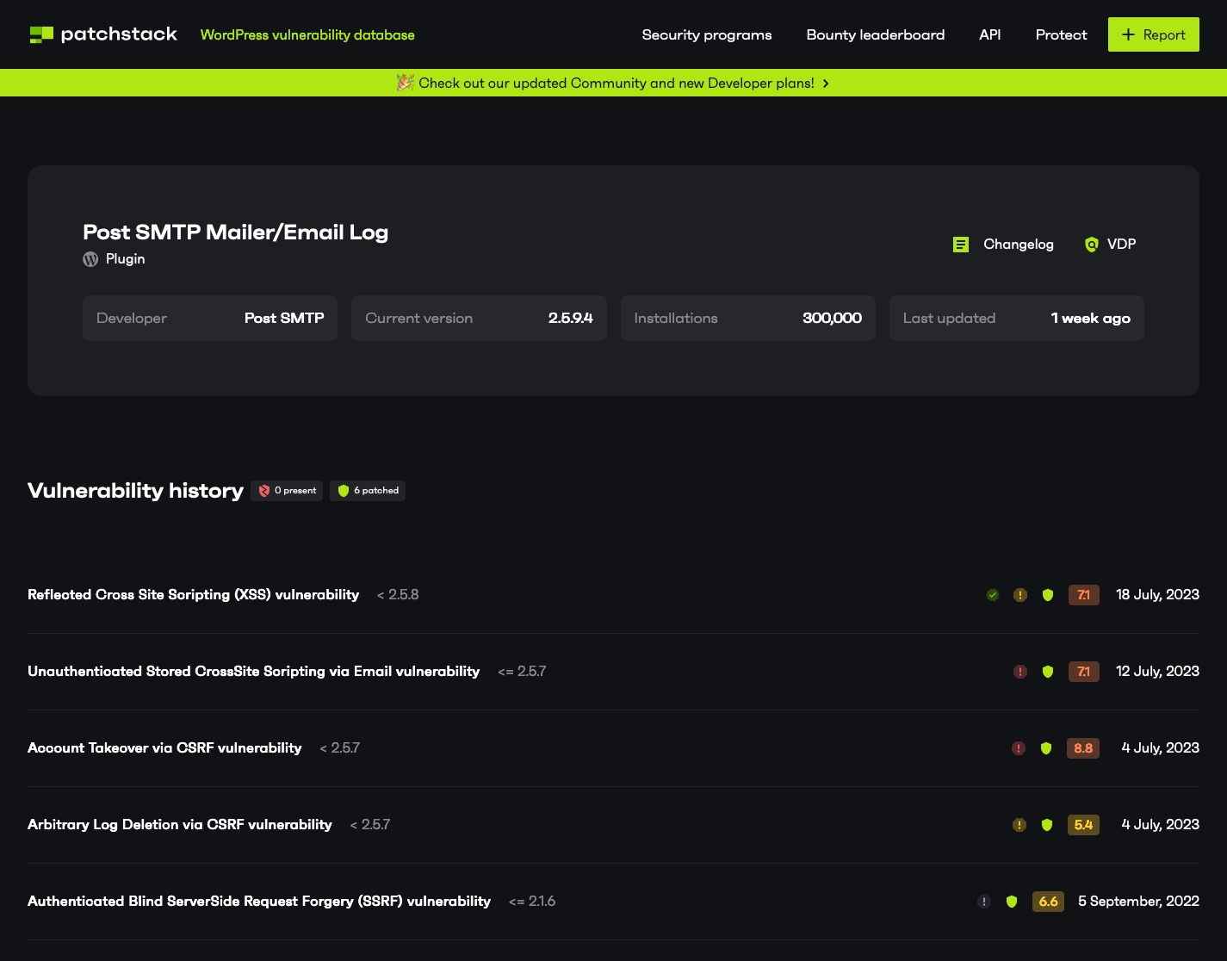Click the red alert icon on Account Takeover row

click(x=1019, y=748)
